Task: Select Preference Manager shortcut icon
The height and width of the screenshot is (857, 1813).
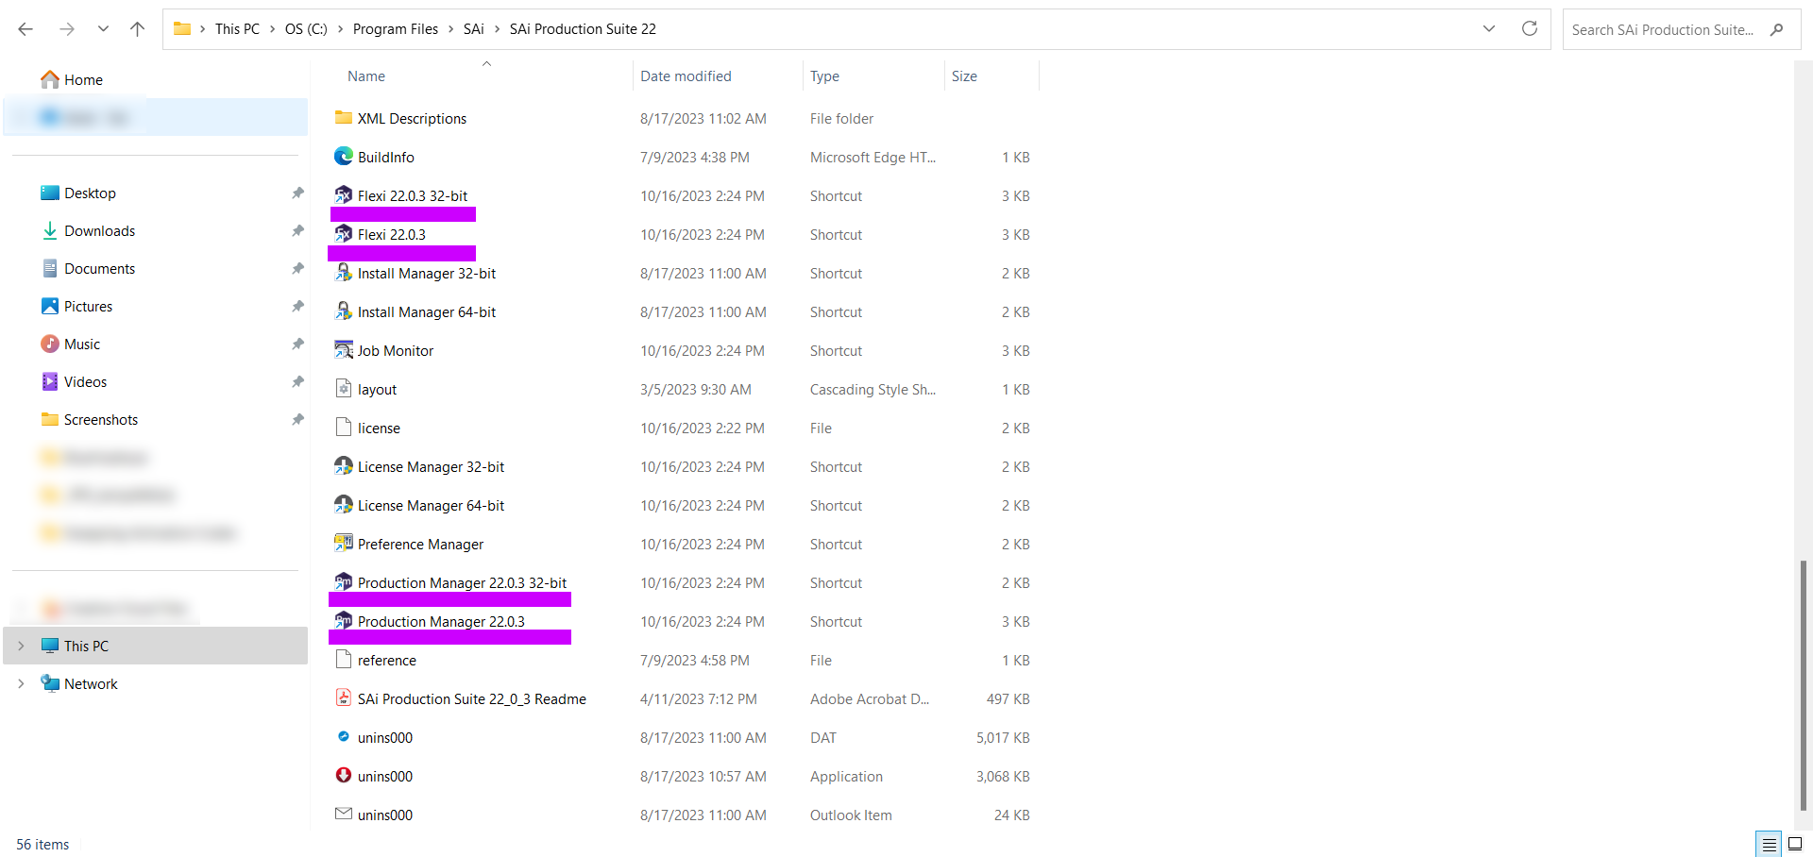Action: coord(344,544)
